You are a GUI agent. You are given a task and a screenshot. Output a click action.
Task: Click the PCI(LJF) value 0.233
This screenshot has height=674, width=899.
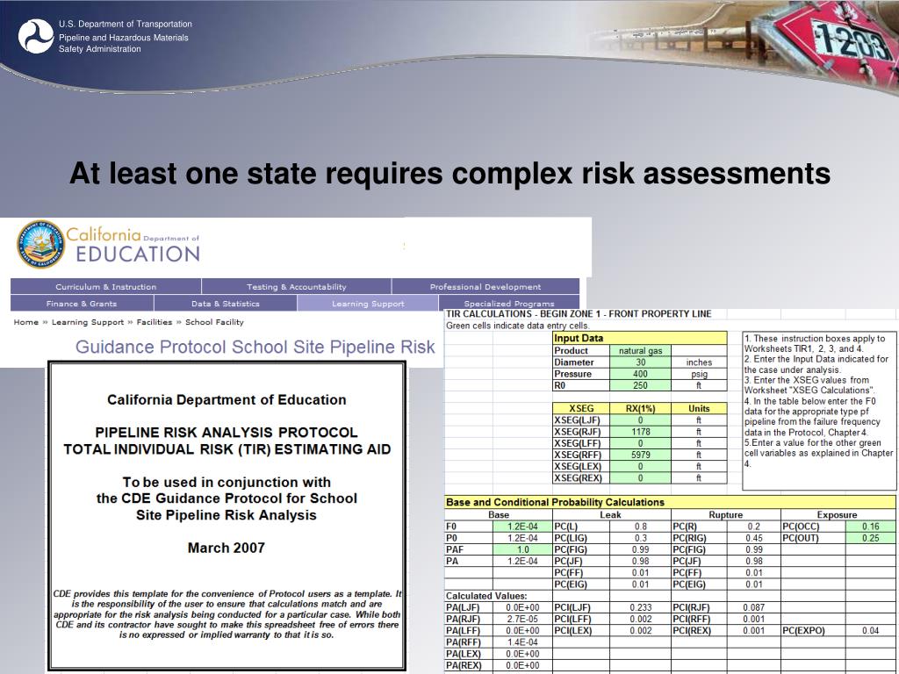coord(640,607)
